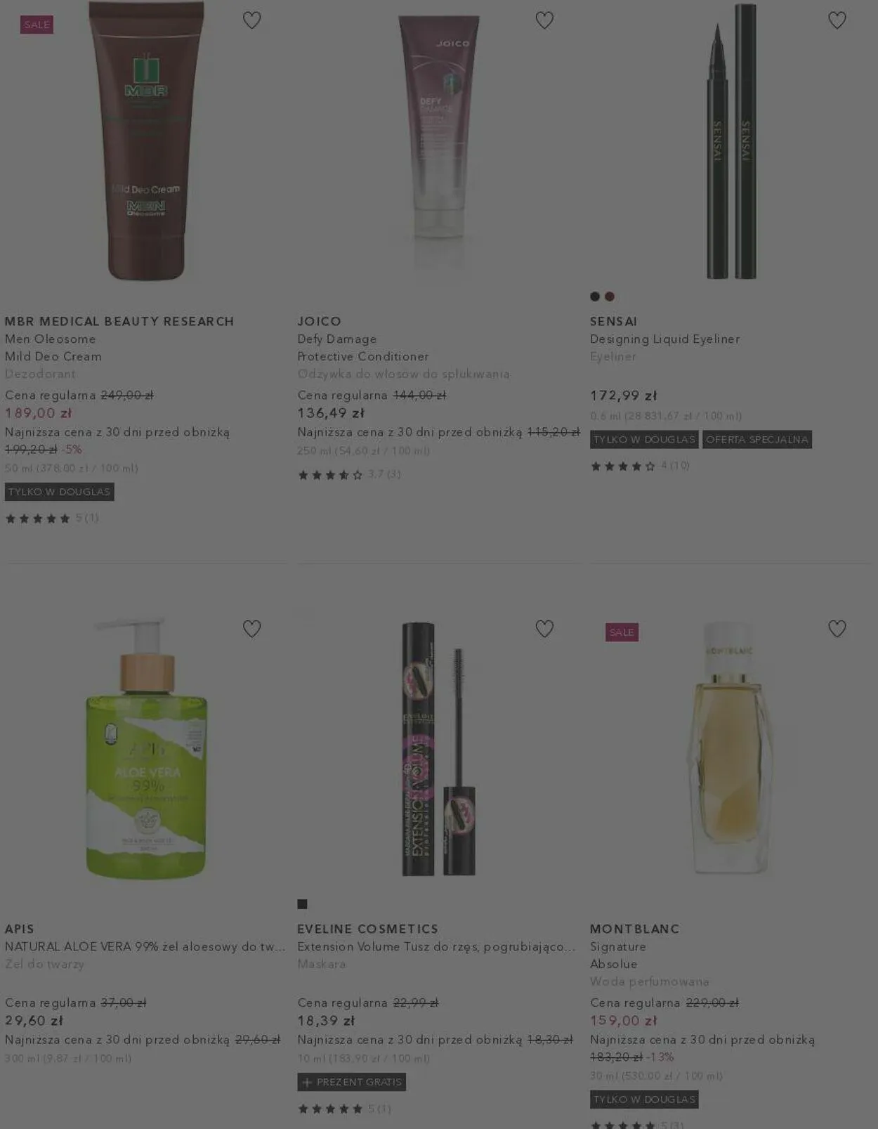Viewport: 878px width, 1129px height.
Task: Wishlist the Montblanc Signature Absolue perfume
Action: pos(837,628)
